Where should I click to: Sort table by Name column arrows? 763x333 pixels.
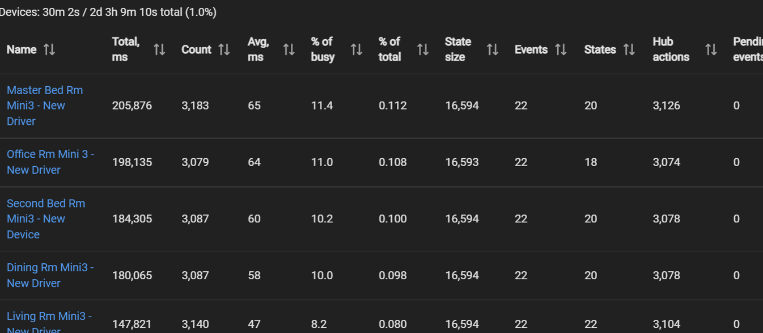tap(49, 49)
